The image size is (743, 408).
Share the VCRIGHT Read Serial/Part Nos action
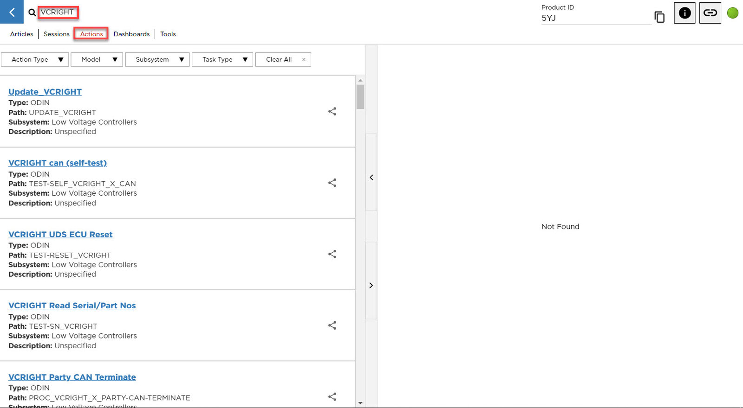[x=332, y=325]
